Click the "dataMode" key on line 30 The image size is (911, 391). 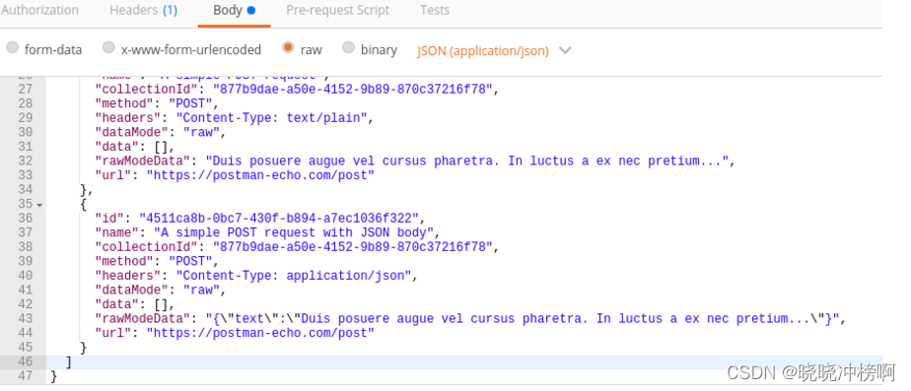coord(132,132)
